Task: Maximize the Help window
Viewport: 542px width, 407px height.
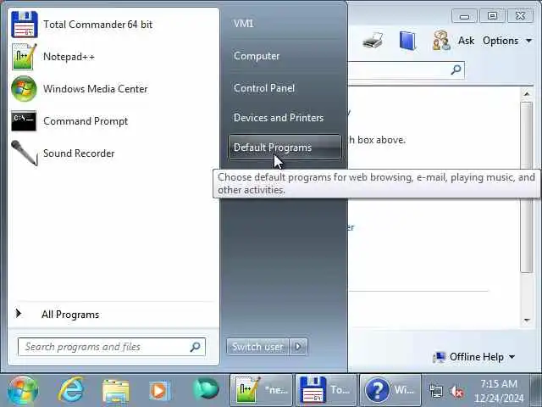Action: (492, 16)
